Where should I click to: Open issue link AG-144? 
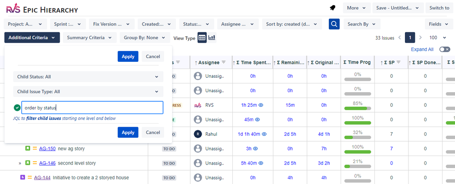(x=42, y=178)
